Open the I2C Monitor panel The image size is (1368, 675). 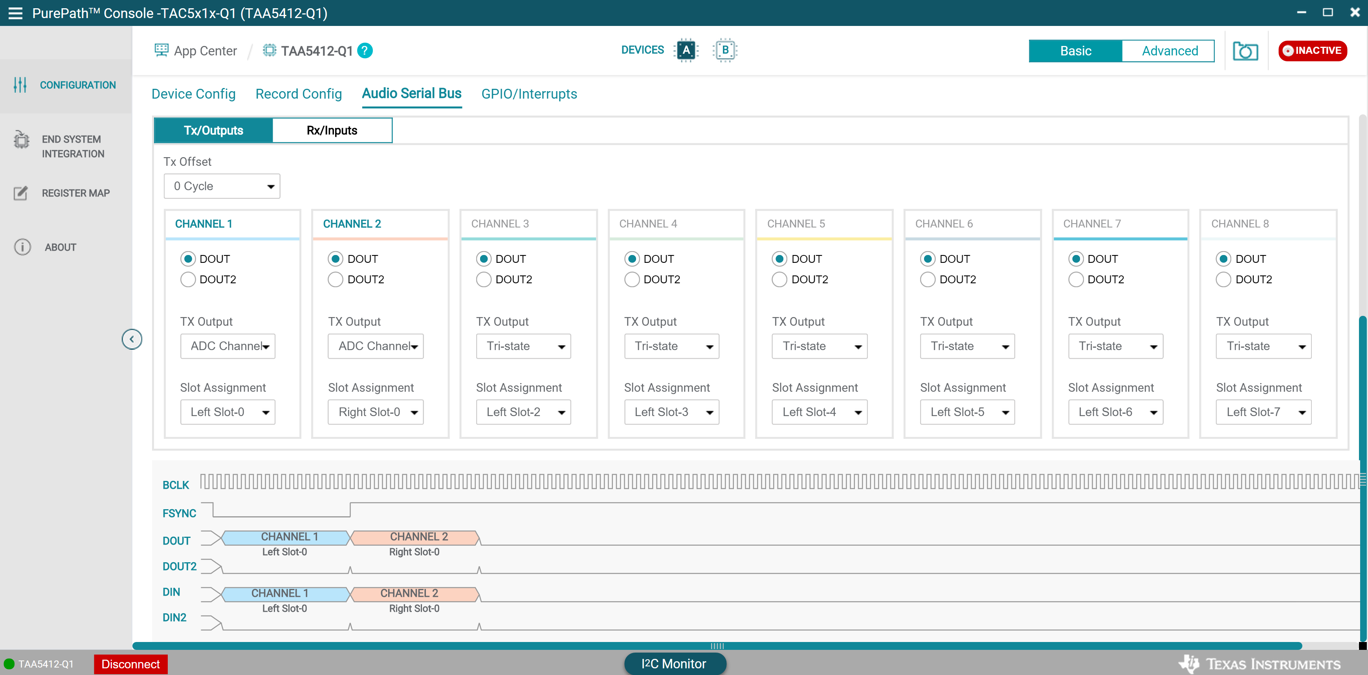coord(675,663)
